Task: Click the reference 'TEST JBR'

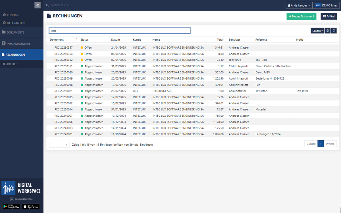Action: click(261, 60)
